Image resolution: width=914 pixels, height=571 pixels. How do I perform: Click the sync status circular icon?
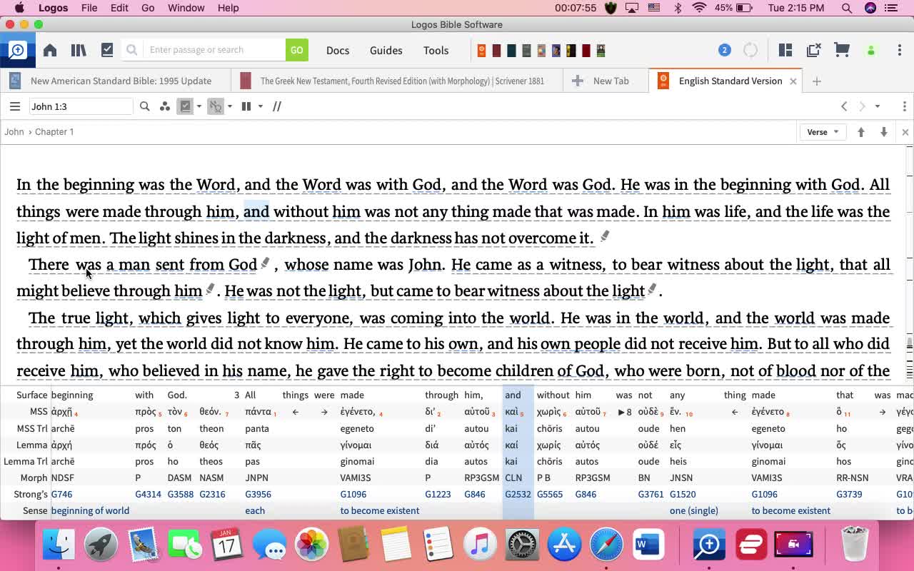click(x=750, y=50)
